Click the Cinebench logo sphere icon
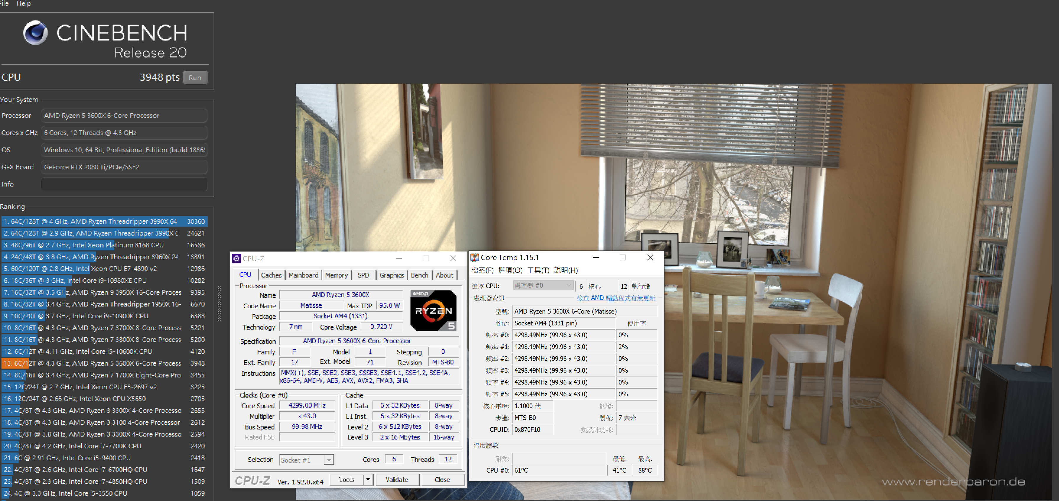This screenshot has height=501, width=1059. 35,33
